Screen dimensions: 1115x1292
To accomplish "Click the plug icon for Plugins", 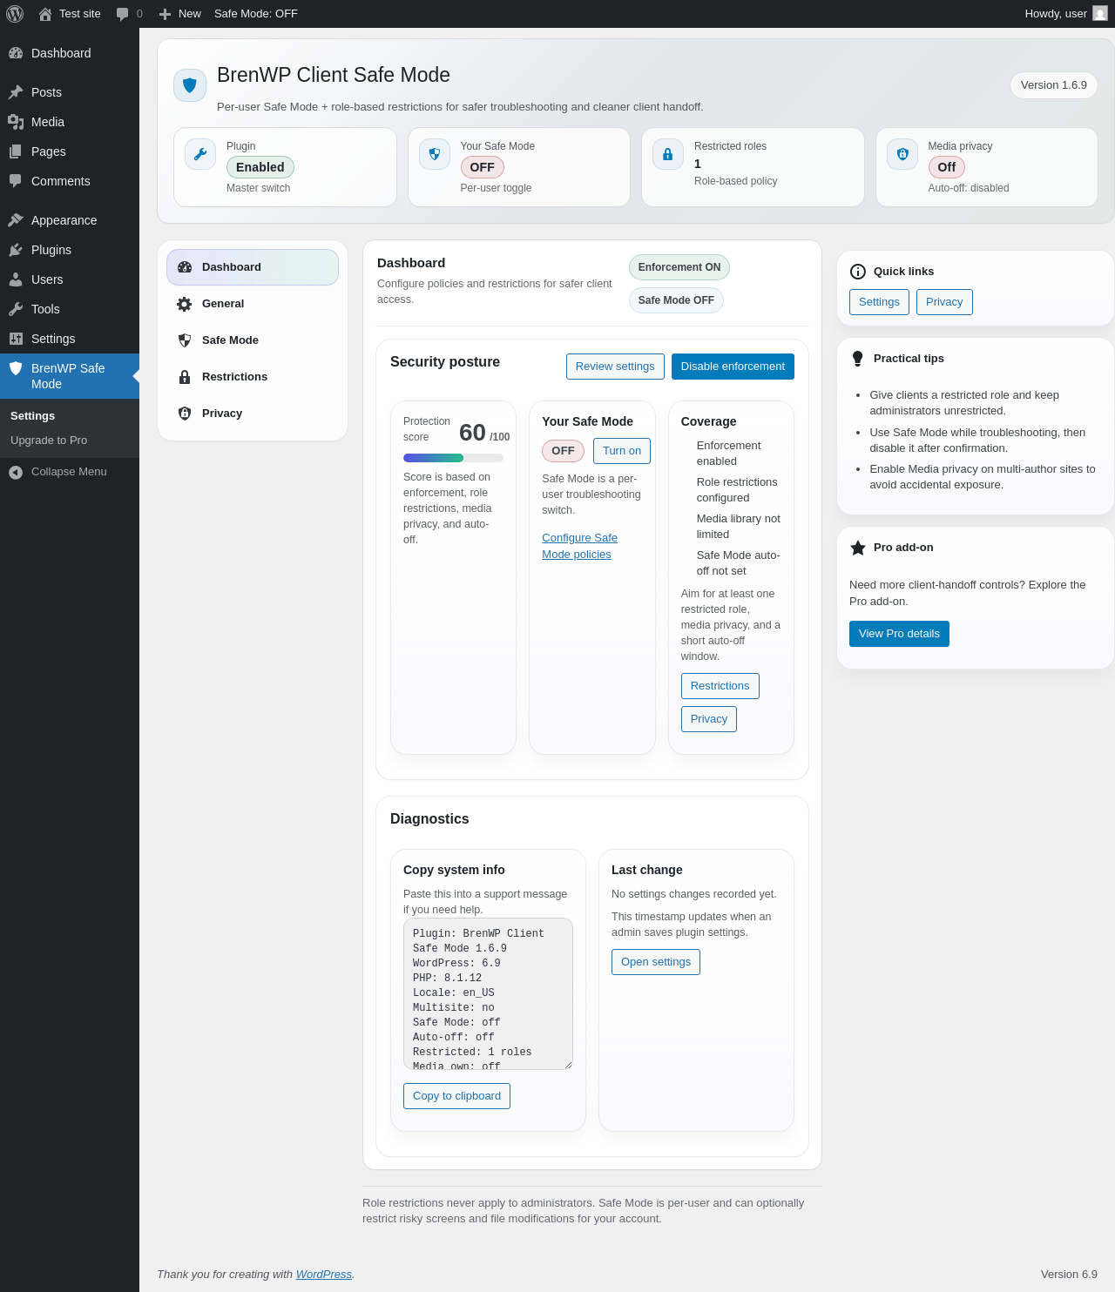I will (x=16, y=250).
